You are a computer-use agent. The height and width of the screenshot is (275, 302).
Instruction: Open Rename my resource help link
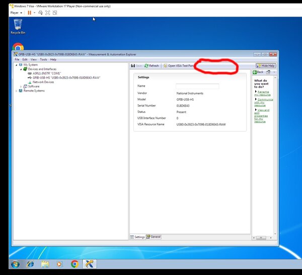[x=263, y=93]
